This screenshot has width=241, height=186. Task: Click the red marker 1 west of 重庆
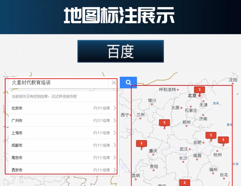(142, 144)
